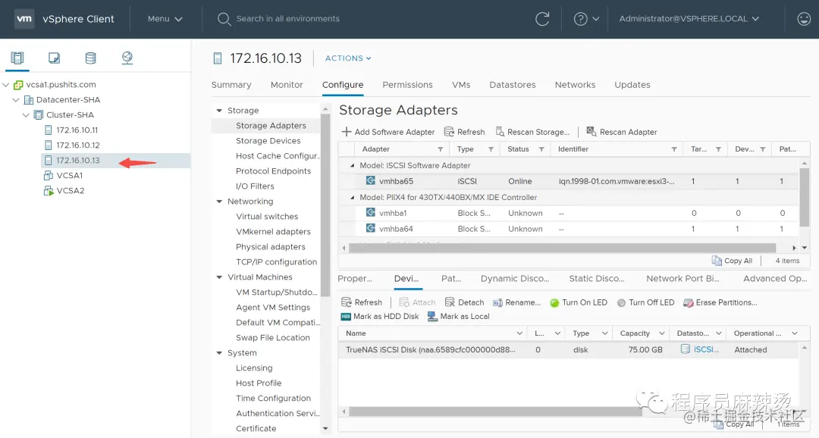This screenshot has height=438, width=819.
Task: Collapse the Networking section in Configure menu
Action: (219, 202)
